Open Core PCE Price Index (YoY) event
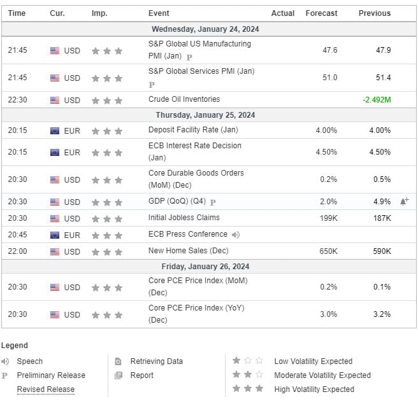Viewport: 418px width, 406px height. (196, 314)
